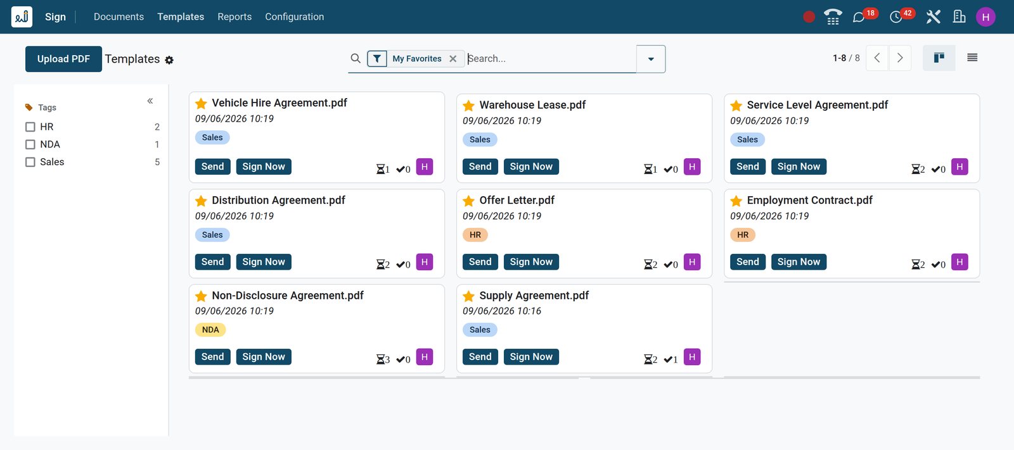Viewport: 1014px width, 450px height.
Task: Click NDA tag on Non-Disclosure Agreement
Action: 210,330
